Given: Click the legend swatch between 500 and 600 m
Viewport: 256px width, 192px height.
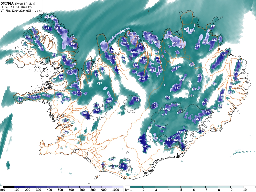Looking at the screenshot, I should pos(63,187).
